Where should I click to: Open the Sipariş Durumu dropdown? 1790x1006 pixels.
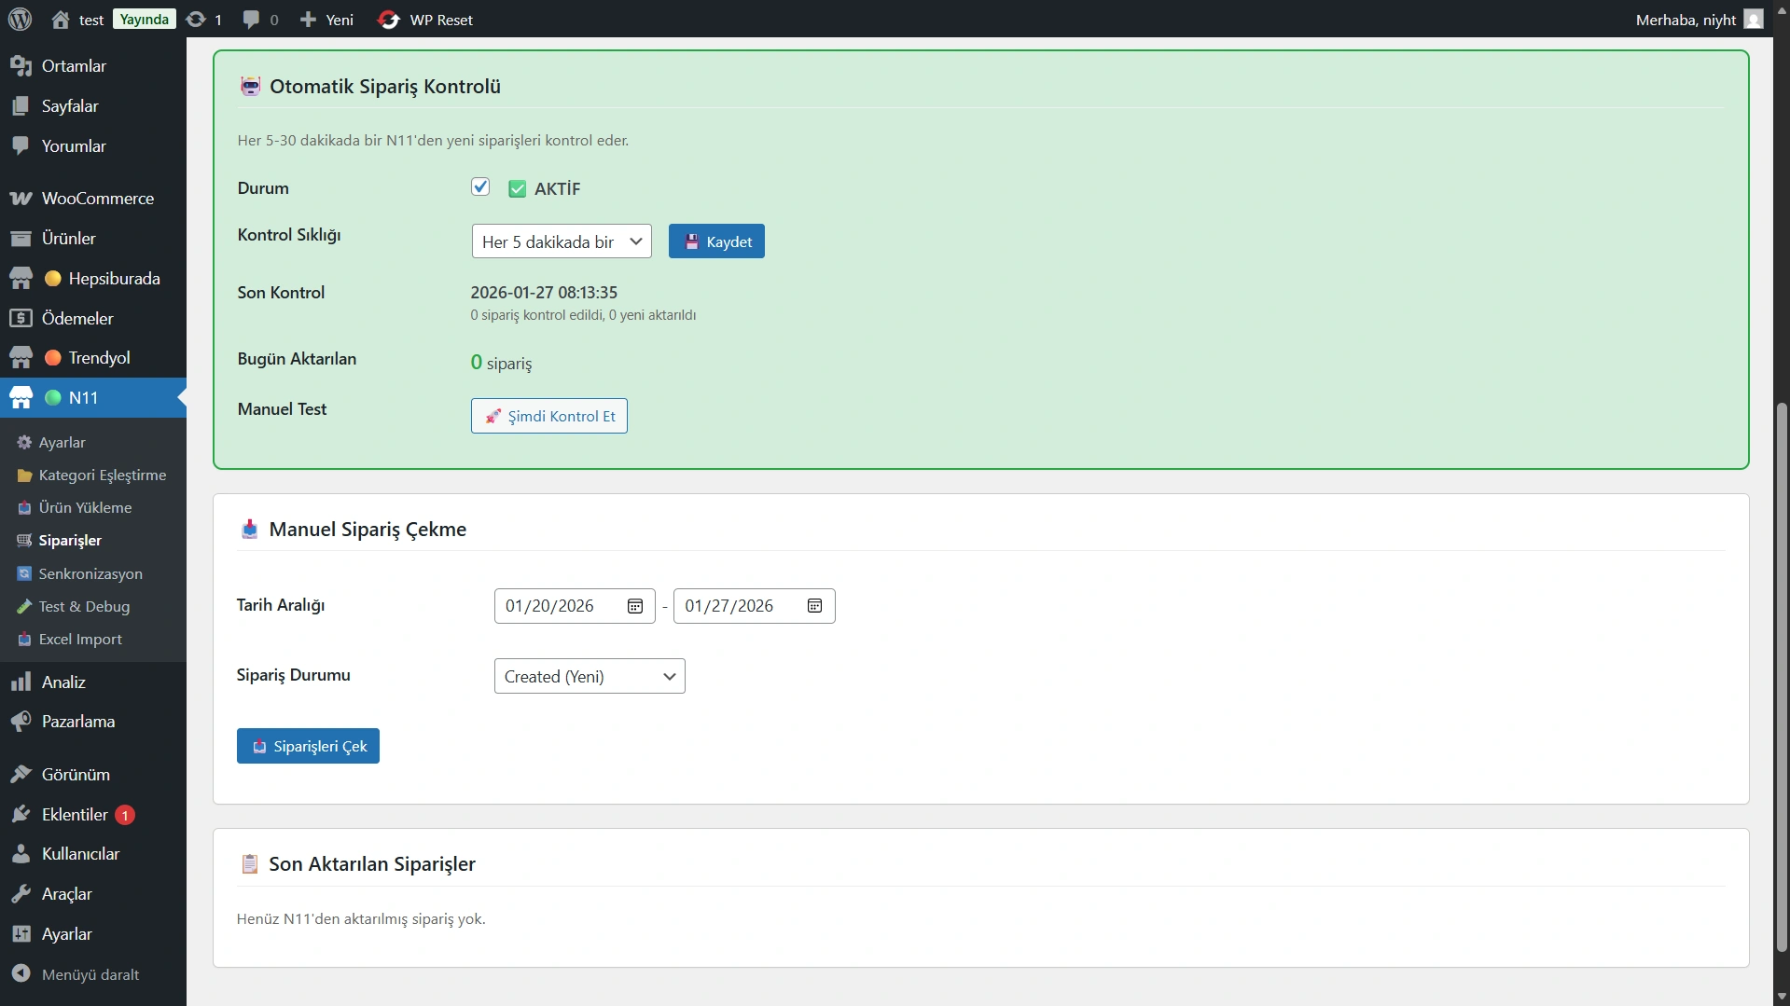[590, 676]
